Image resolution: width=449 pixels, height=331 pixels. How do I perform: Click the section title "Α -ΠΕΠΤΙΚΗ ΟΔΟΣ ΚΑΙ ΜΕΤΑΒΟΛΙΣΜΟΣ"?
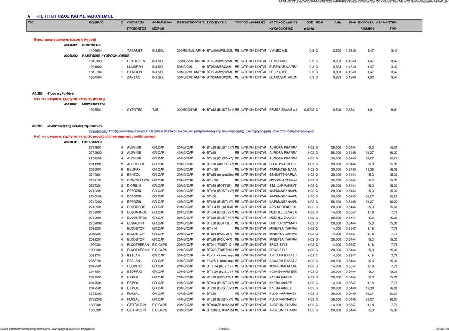coord(70,16)
